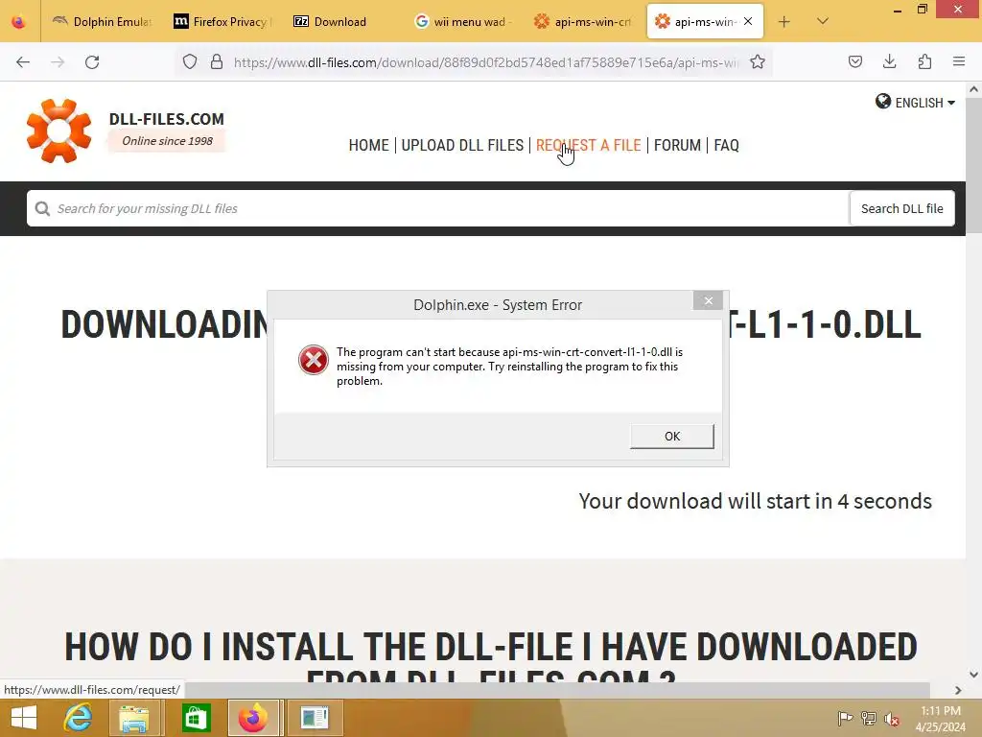The image size is (982, 737).
Task: Click the DLL-FILES.COM gear logo
Action: (58, 131)
